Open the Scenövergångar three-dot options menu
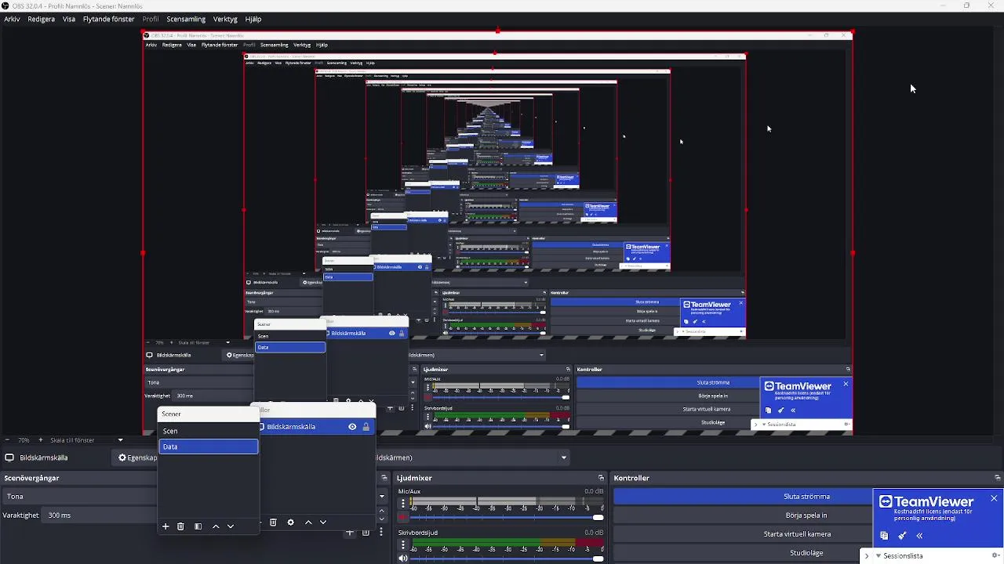 [381, 533]
